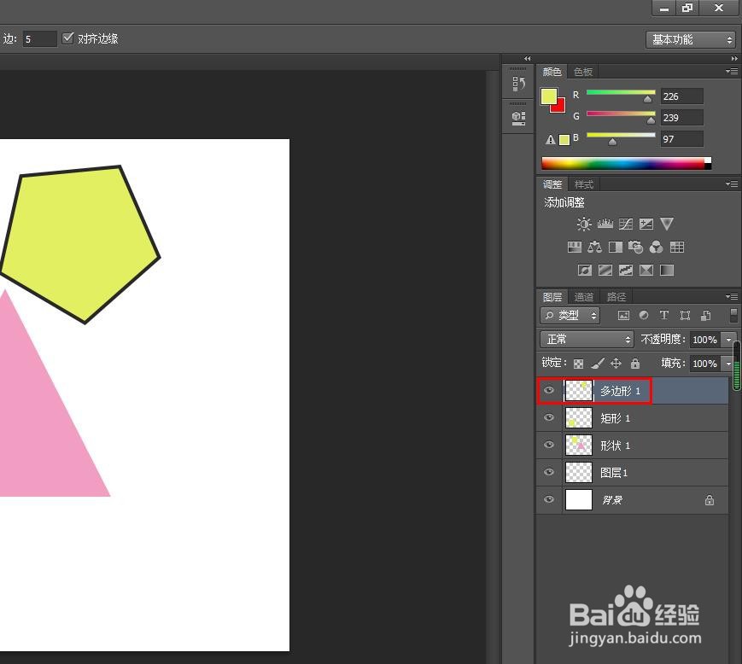Add a Curves adjustment
Viewport: 742px width, 664px height.
tap(626, 224)
